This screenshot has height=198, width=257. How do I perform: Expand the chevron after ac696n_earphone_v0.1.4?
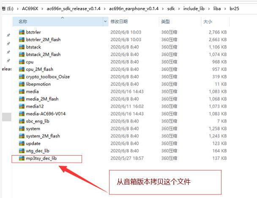(x=163, y=9)
